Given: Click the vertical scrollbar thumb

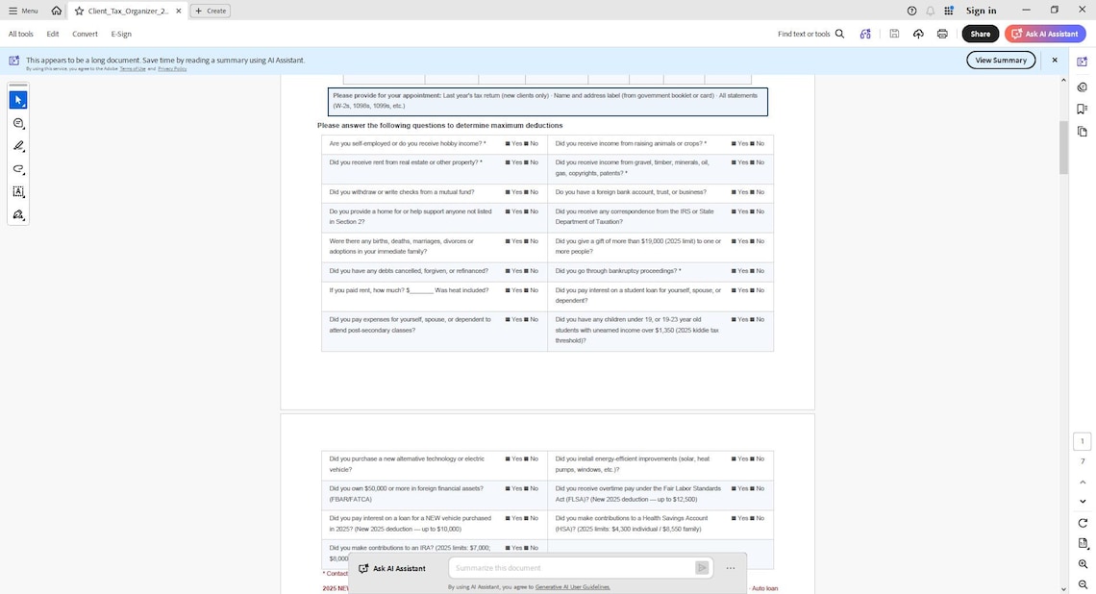Looking at the screenshot, I should (x=1063, y=147).
